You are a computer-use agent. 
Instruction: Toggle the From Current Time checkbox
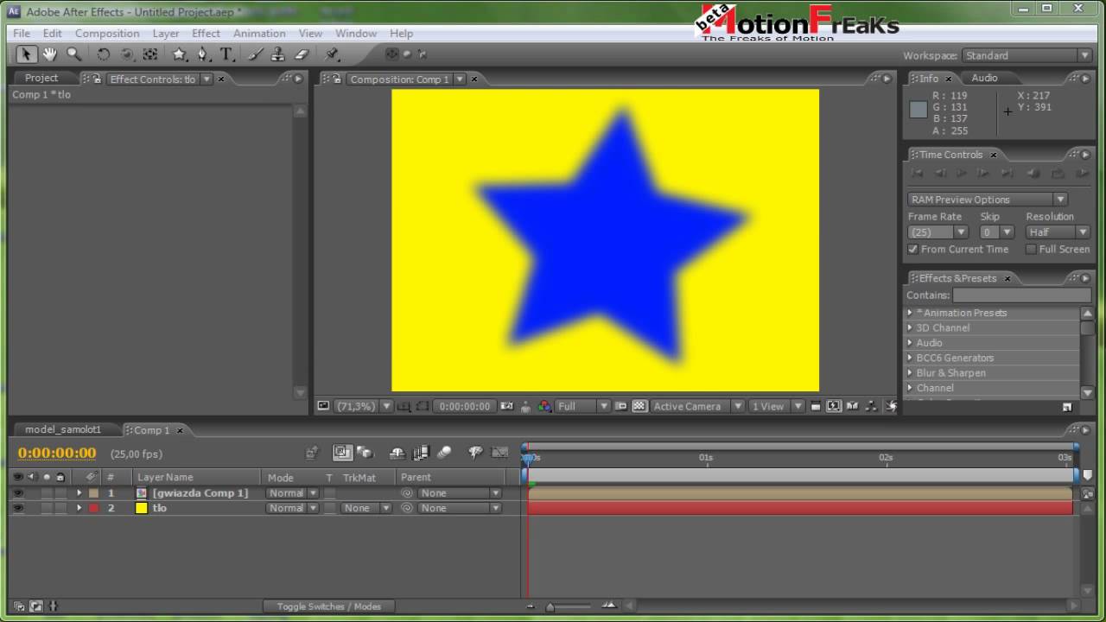coord(912,249)
